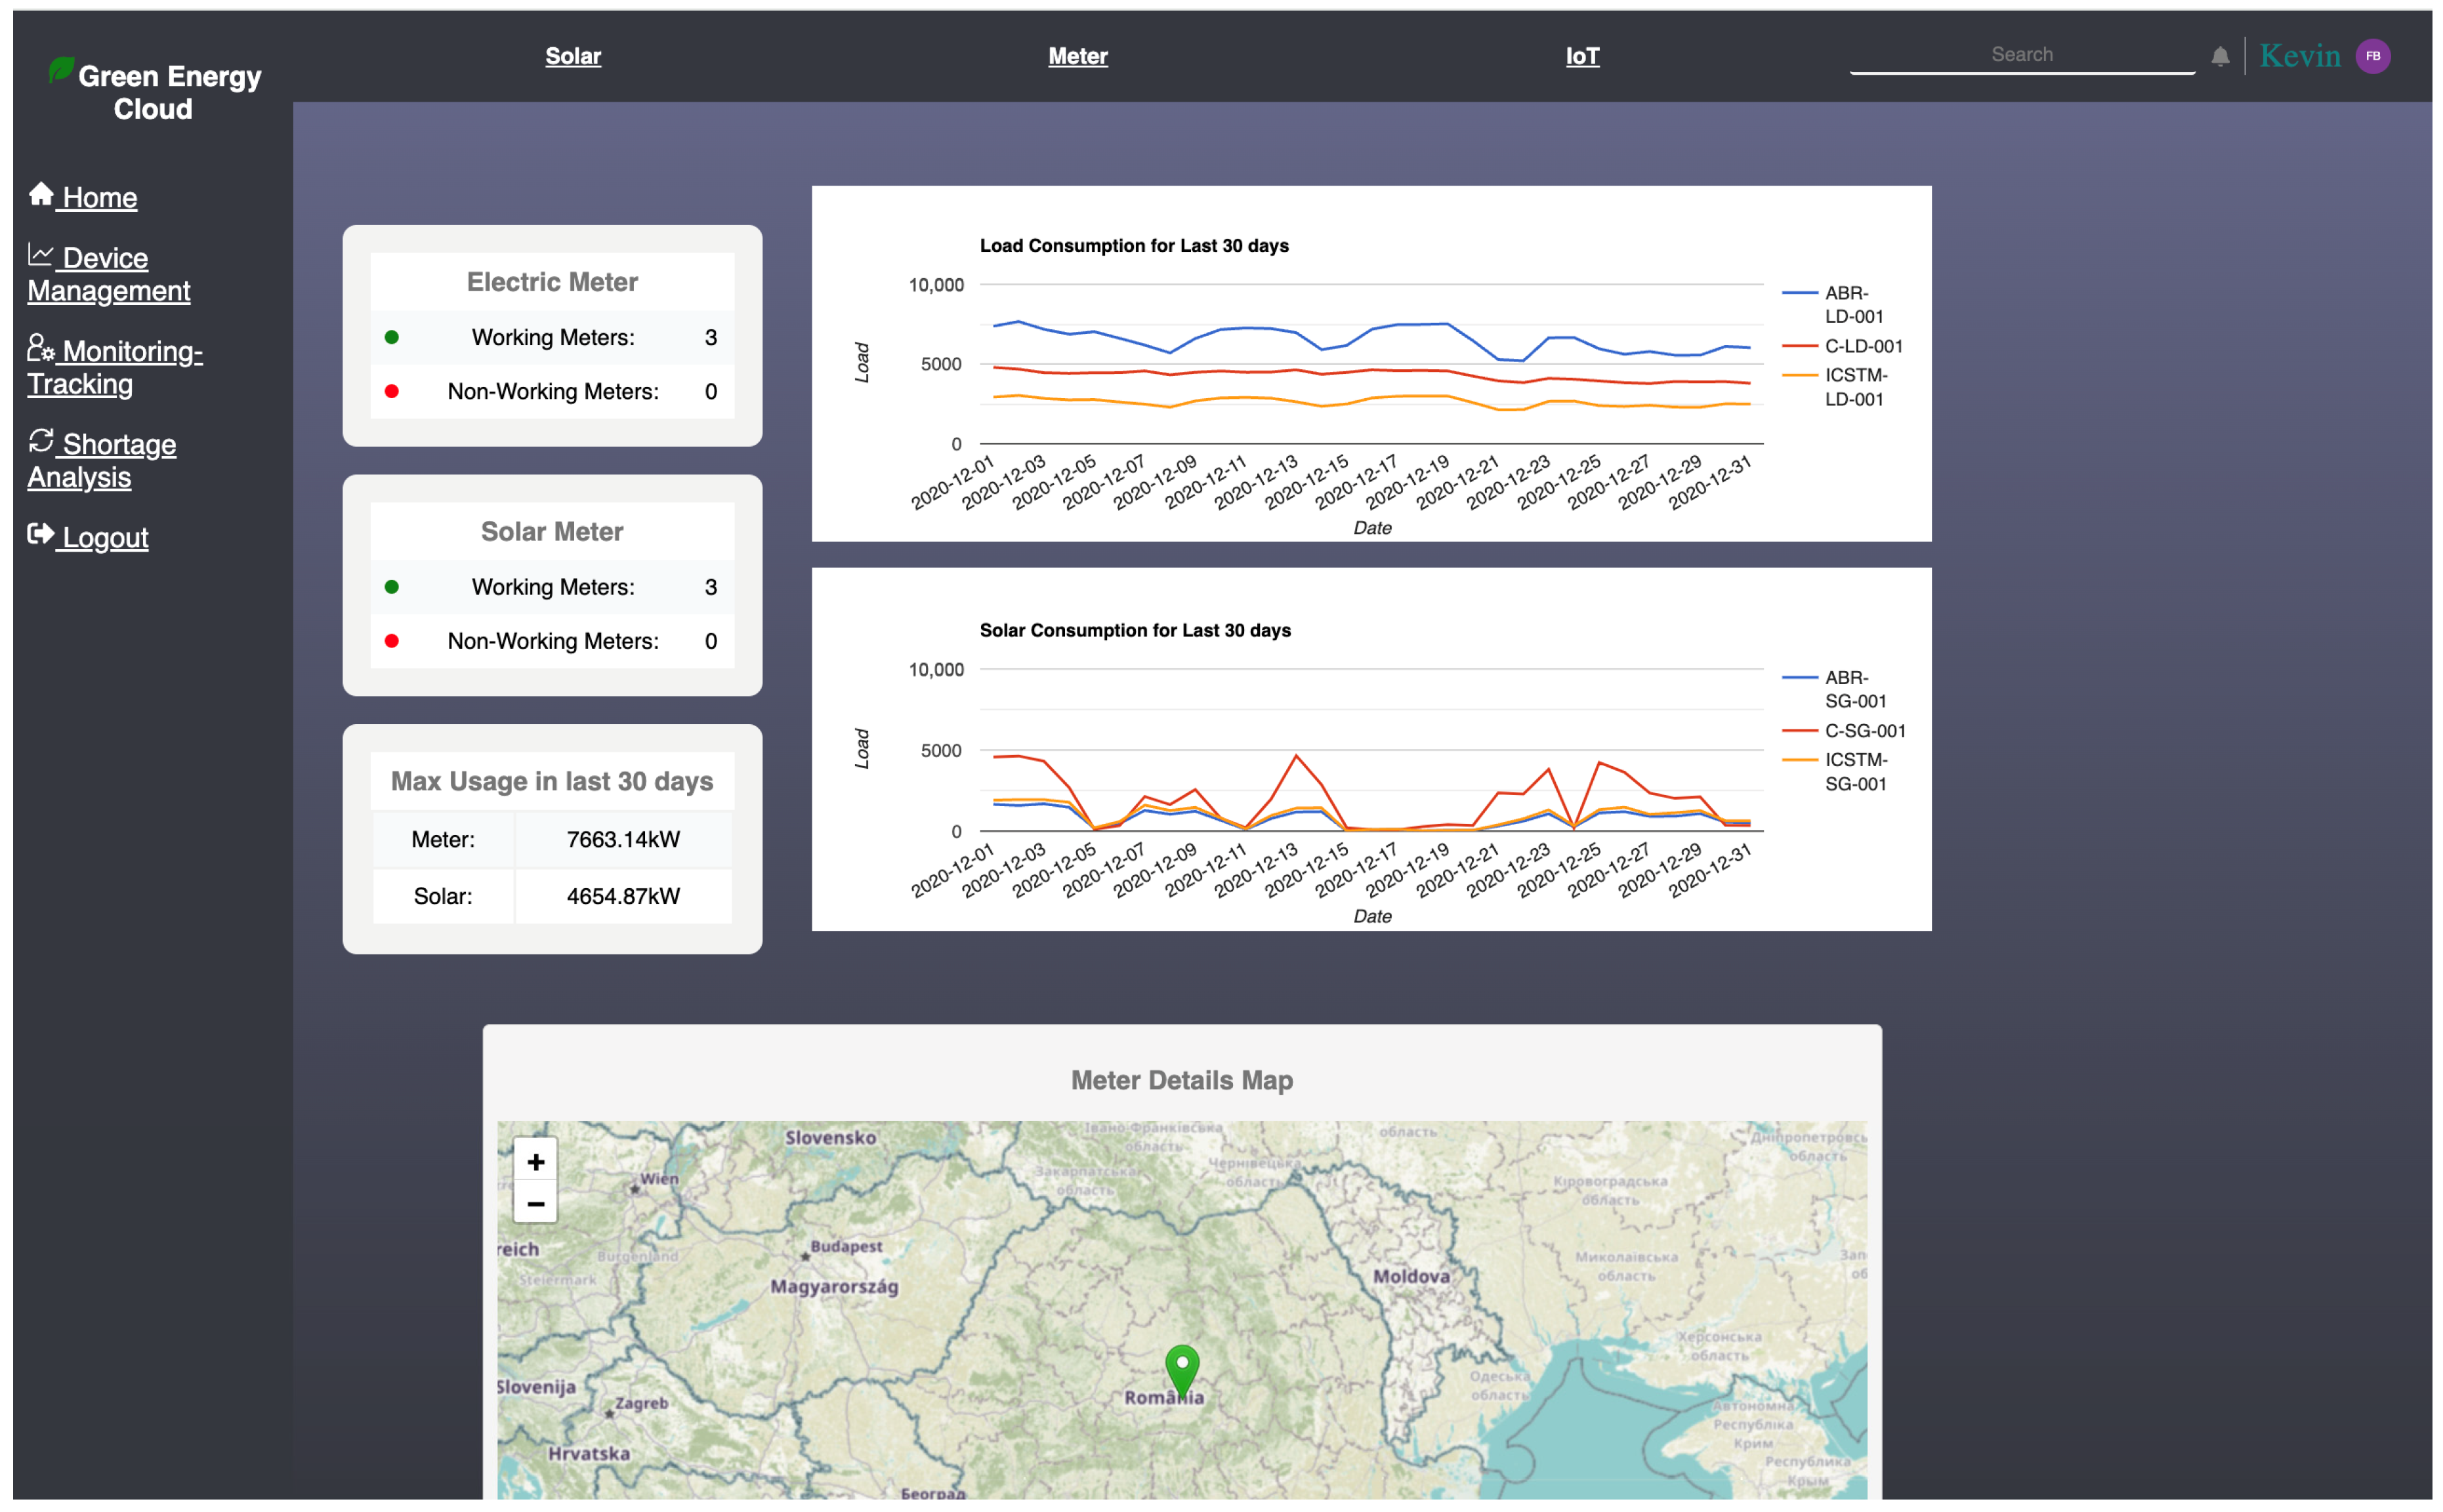Click green status dot in Electric Meter card
The height and width of the screenshot is (1512, 2443).
[x=392, y=337]
